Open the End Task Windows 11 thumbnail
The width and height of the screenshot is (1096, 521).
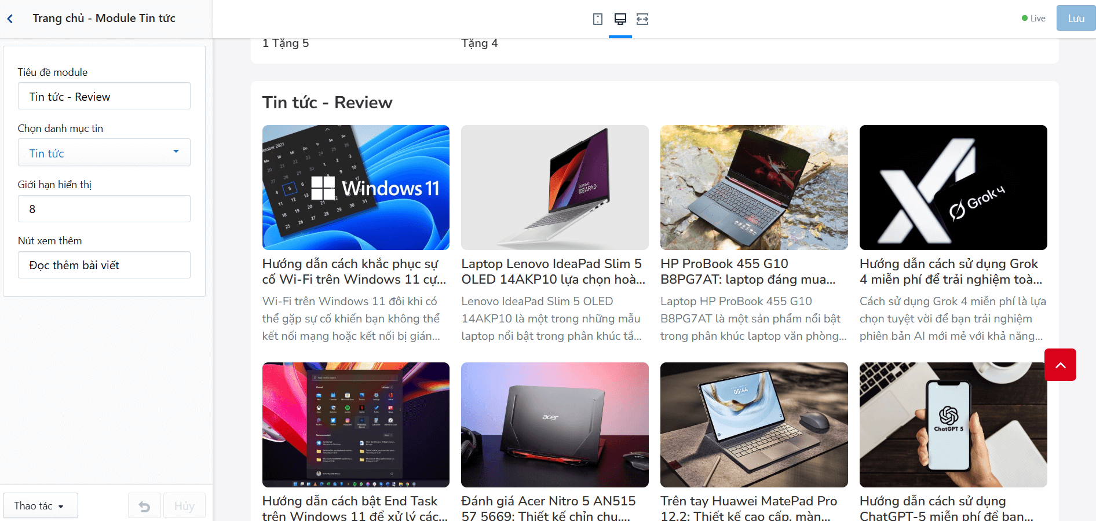[356, 425]
